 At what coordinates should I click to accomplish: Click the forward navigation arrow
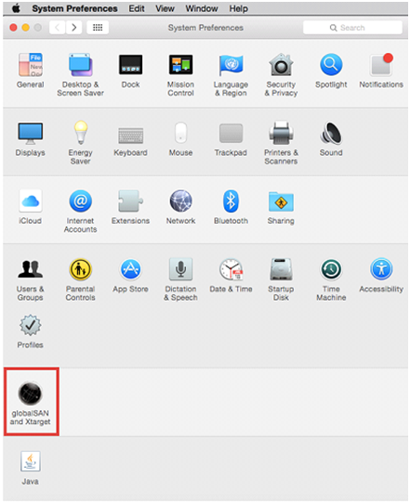pos(73,28)
